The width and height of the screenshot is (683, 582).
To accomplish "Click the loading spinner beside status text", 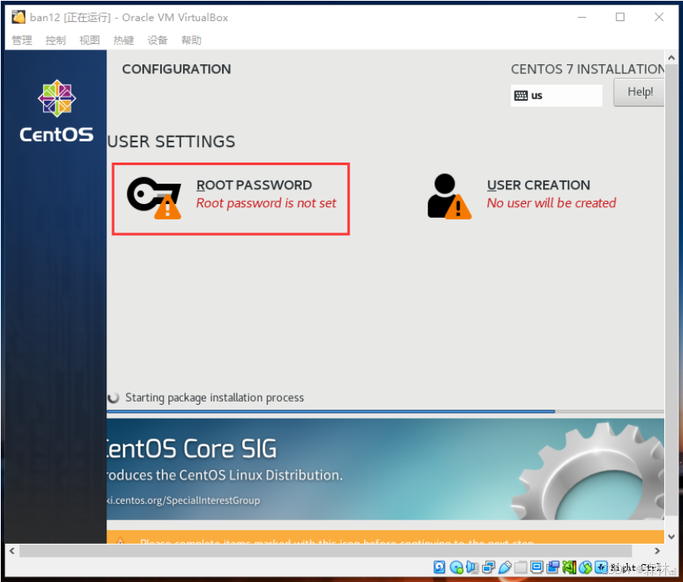I will coord(114,397).
